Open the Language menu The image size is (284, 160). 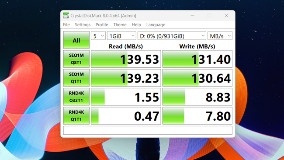[x=156, y=24]
